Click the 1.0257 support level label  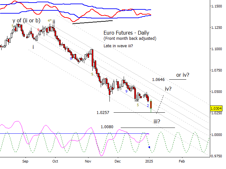103,112
